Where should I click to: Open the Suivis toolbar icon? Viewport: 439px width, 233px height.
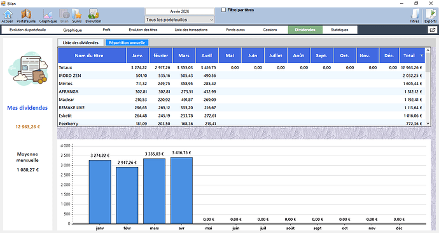77,16
